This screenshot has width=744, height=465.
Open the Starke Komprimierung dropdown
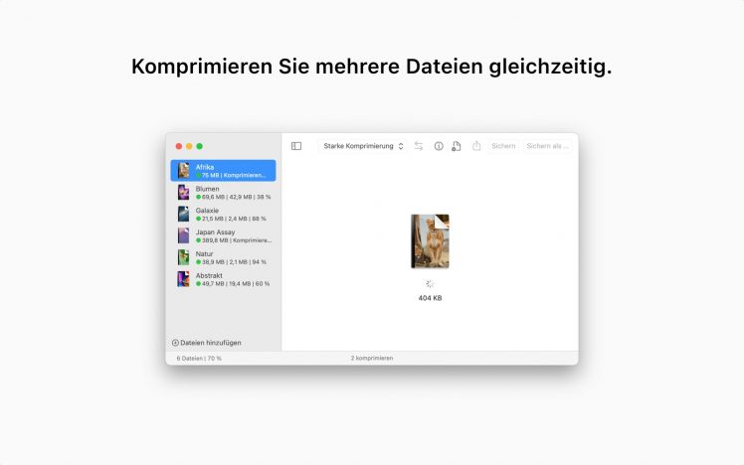pos(363,146)
